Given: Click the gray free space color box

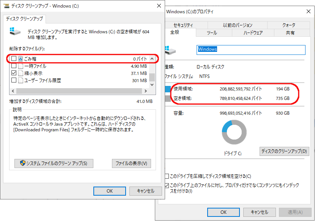Looking at the screenshot, I should coord(168,98).
